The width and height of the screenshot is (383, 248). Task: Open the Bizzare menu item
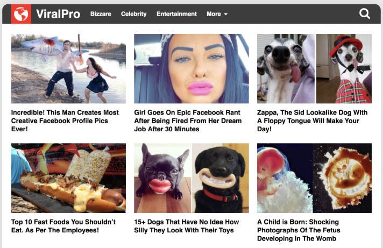(101, 14)
